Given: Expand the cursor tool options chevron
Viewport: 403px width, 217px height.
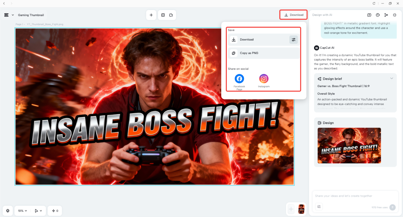Looking at the screenshot, I should (41, 211).
